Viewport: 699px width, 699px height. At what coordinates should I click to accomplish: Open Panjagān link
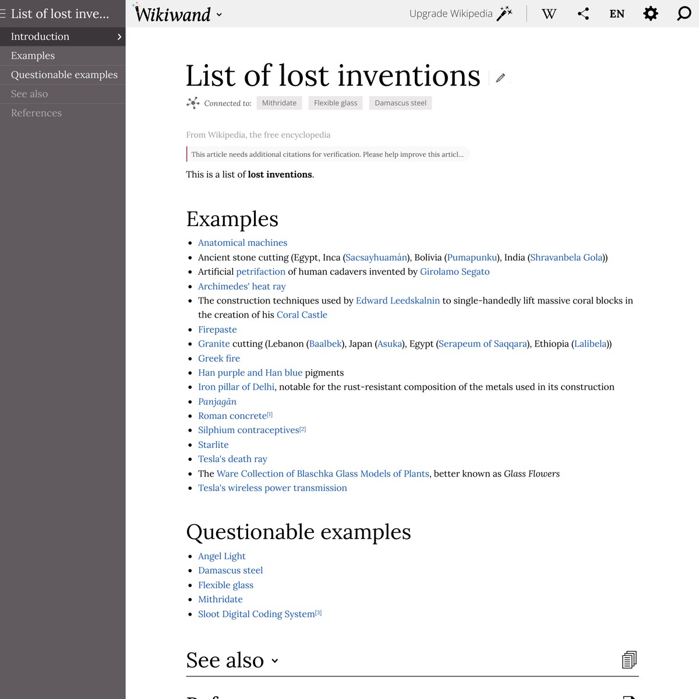coord(217,402)
